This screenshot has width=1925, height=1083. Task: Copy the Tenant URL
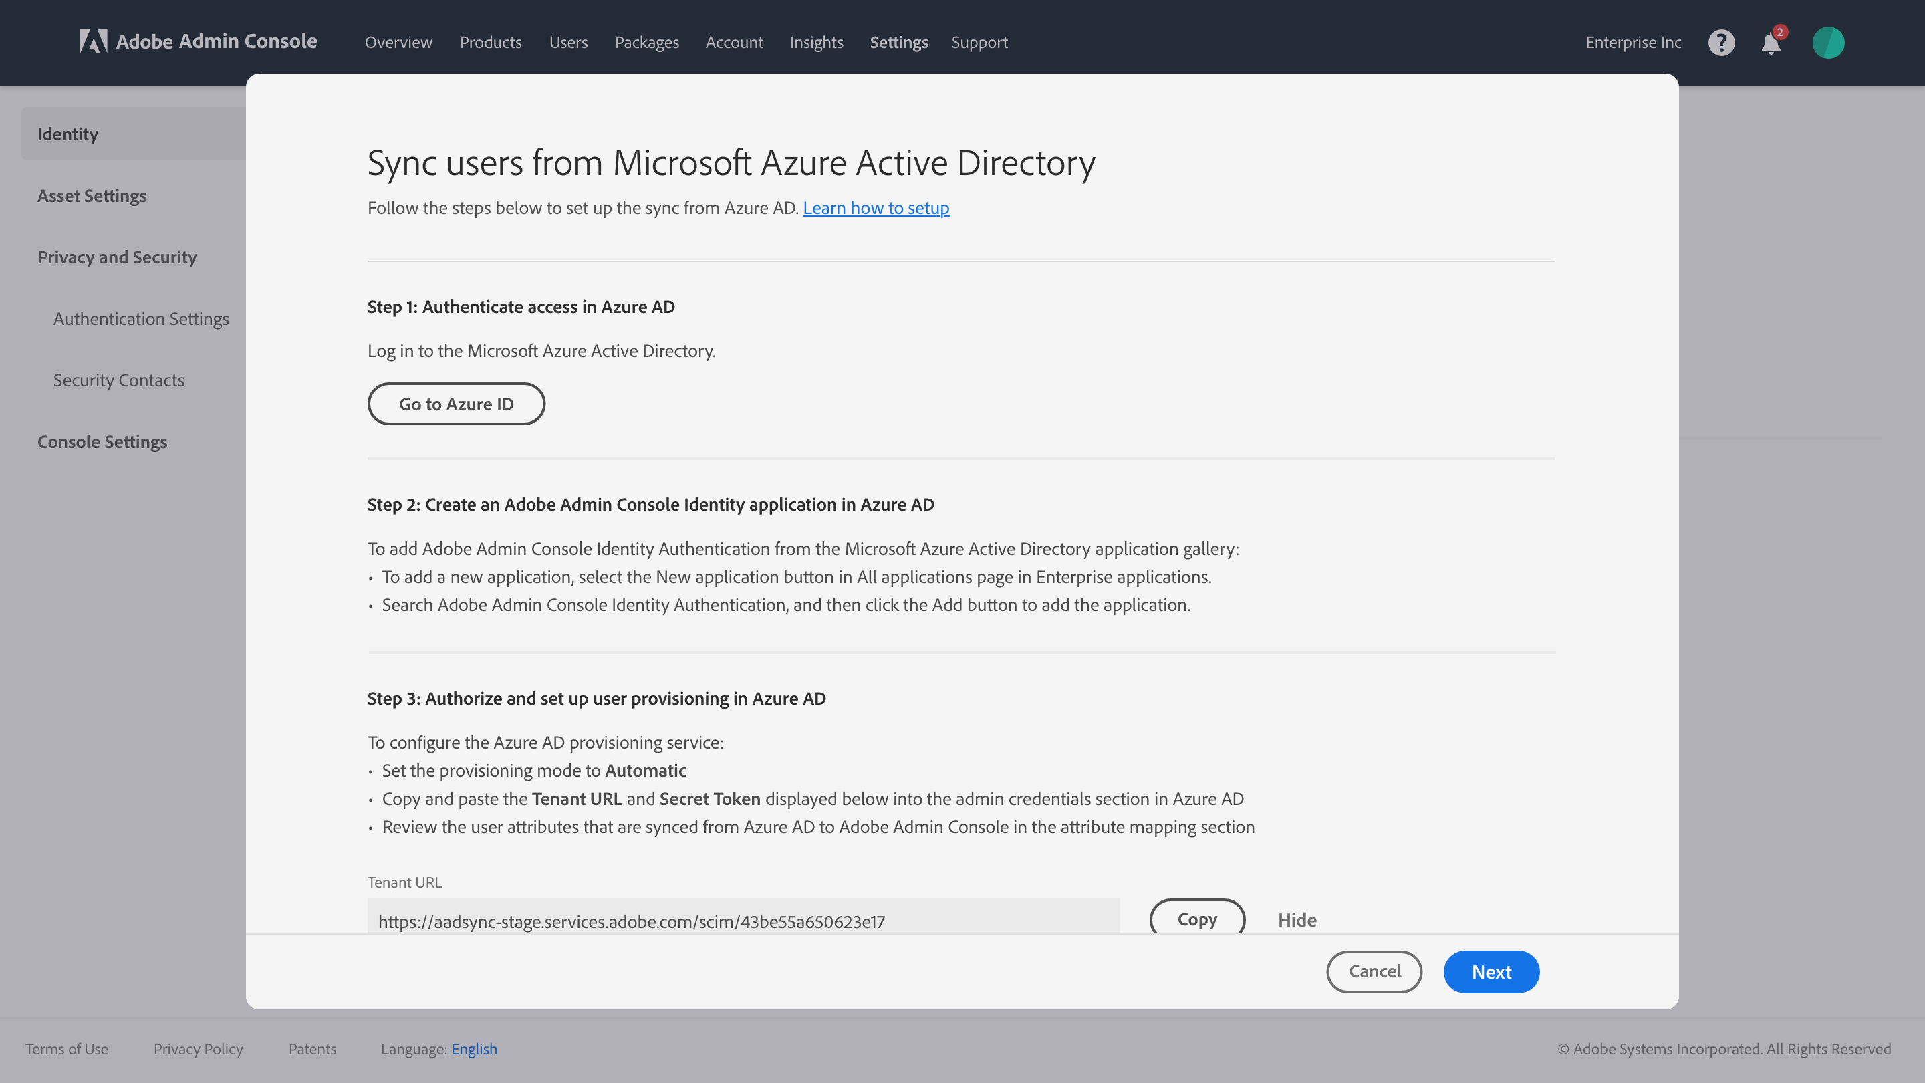(x=1197, y=917)
